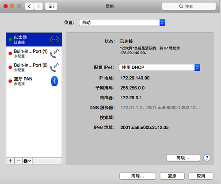Click the router value 172.29.0.1
221x184 pixels.
131,98
